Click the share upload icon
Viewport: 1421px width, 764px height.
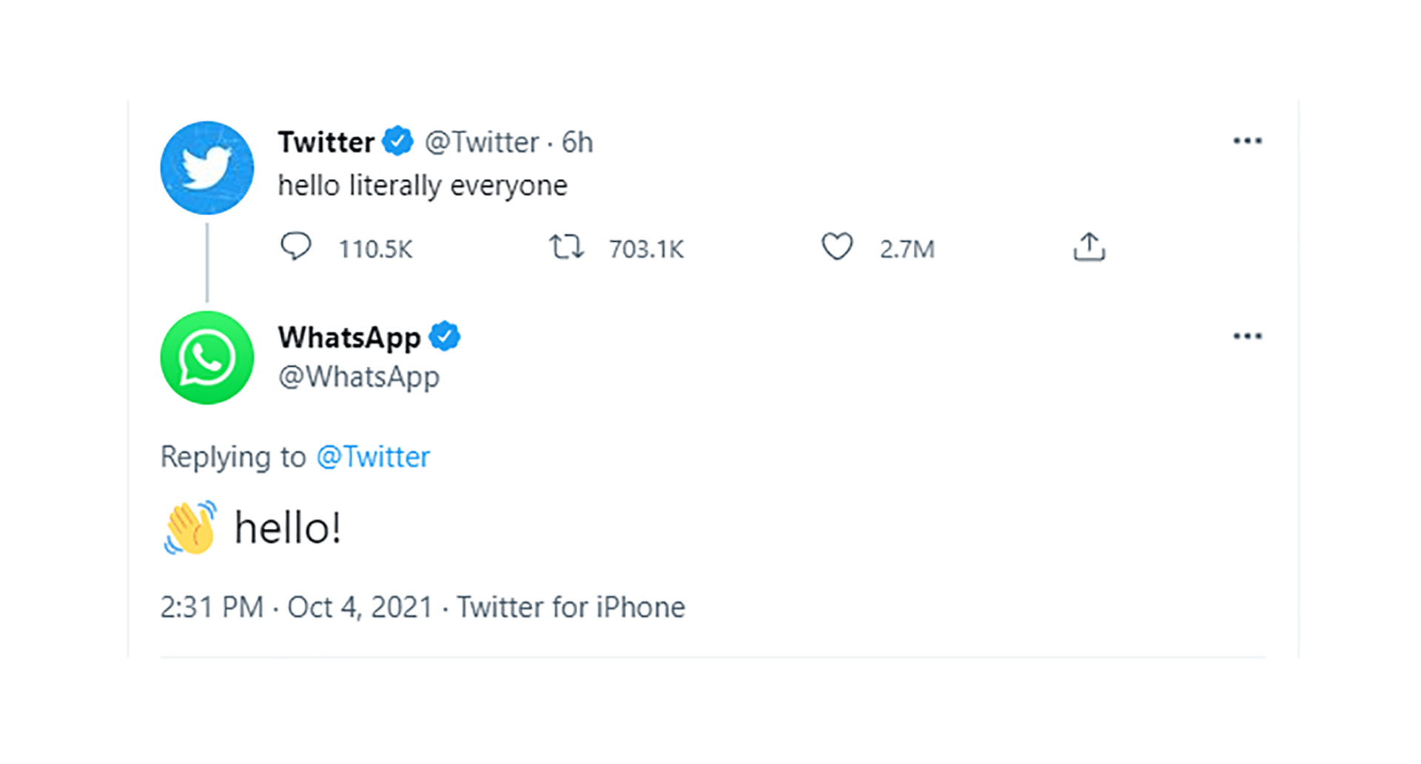1089,247
